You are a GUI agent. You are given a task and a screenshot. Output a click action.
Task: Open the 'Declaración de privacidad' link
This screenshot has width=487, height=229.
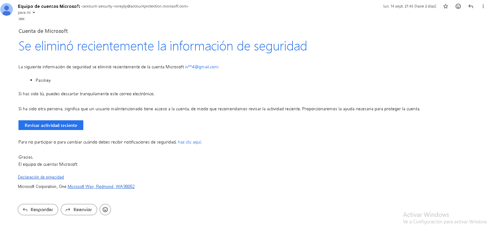41,177
